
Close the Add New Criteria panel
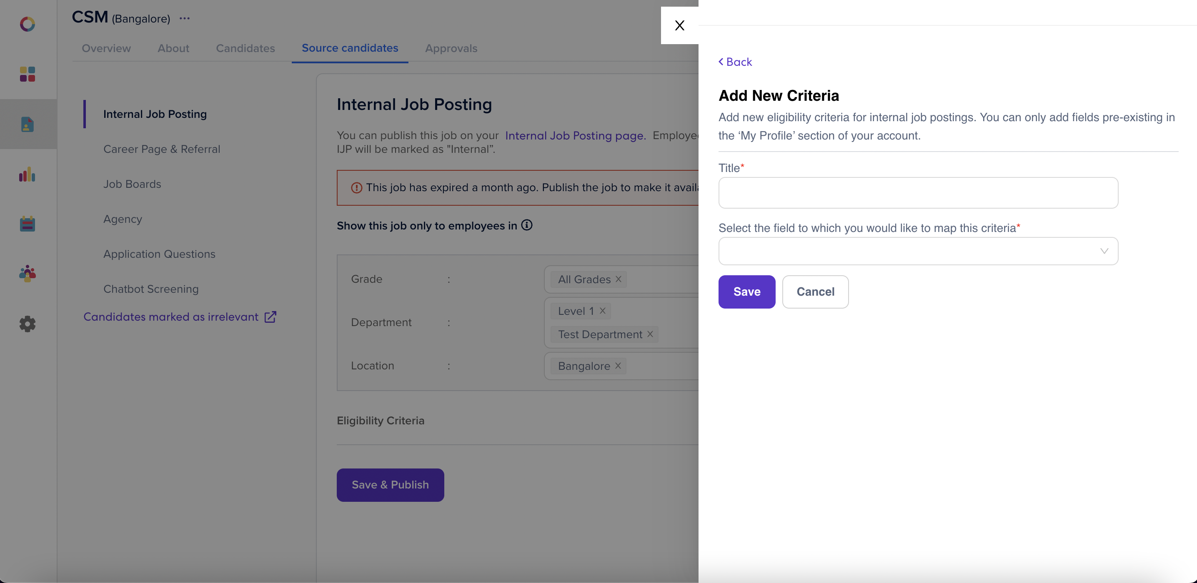[679, 25]
